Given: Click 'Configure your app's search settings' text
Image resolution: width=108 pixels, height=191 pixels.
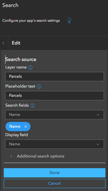Looking at the screenshot, I should click(31, 21).
